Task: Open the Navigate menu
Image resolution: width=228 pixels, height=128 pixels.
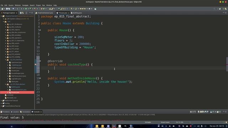Action: [x=25, y=5]
